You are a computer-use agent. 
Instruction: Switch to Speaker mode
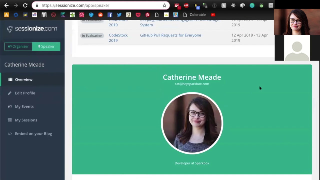pos(46,46)
